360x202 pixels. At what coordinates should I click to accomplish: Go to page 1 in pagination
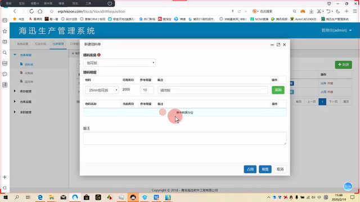pyautogui.click(x=322, y=102)
